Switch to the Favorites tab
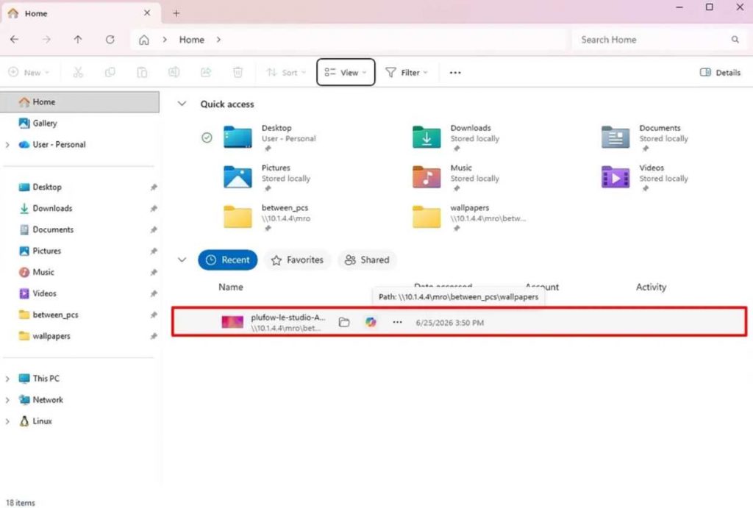This screenshot has height=508, width=753. pyautogui.click(x=297, y=260)
